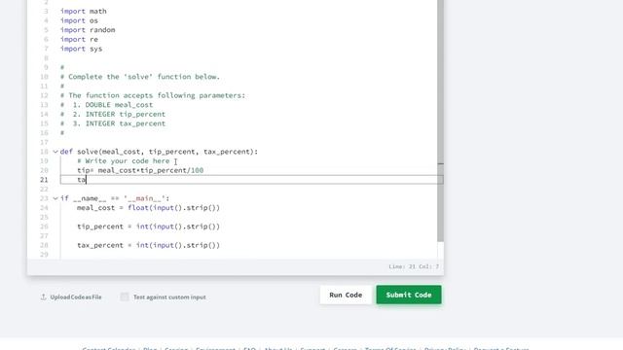Click the 'meal_cost = float(input().strip())' line
The width and height of the screenshot is (623, 350).
pos(148,208)
